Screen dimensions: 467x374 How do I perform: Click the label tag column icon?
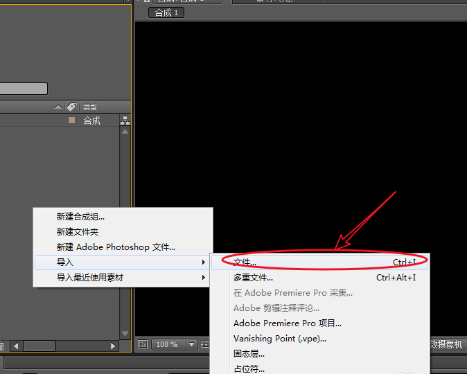pyautogui.click(x=71, y=106)
